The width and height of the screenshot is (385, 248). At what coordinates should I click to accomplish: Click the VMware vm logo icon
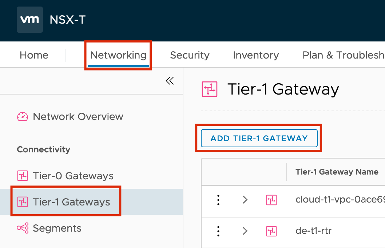click(x=30, y=20)
